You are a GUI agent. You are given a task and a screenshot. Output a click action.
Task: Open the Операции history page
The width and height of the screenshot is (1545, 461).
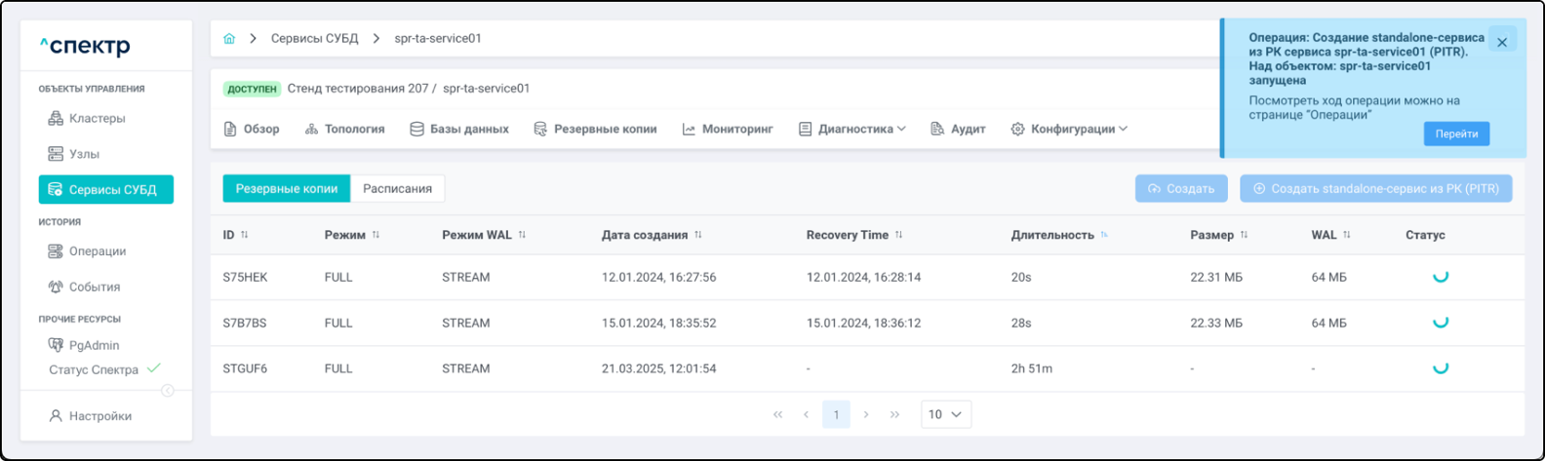pyautogui.click(x=97, y=251)
